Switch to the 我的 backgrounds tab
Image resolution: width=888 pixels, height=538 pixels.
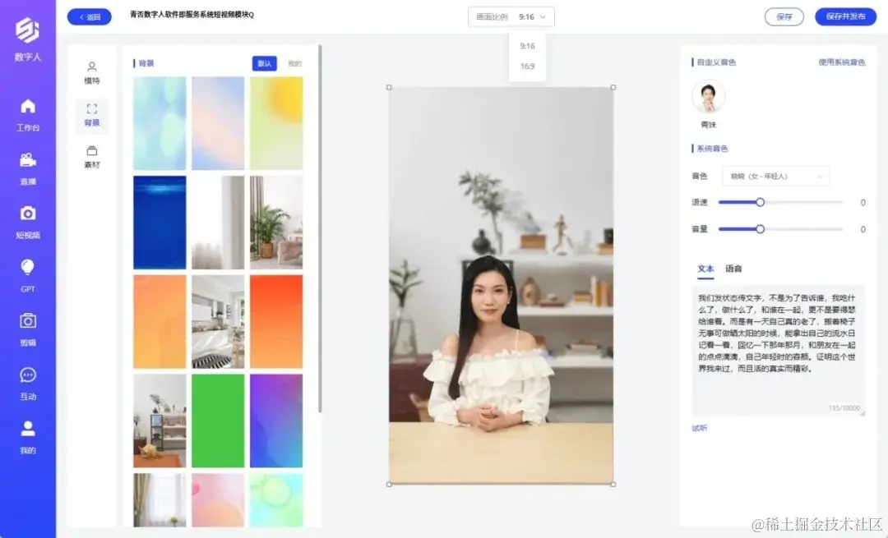tap(294, 63)
